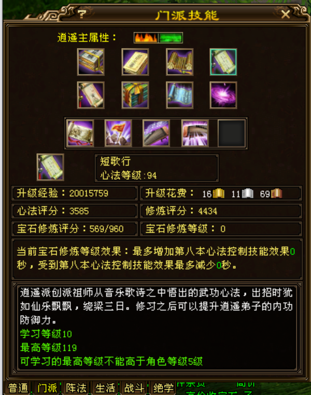Select the blue glowing scroll icon

[180, 95]
